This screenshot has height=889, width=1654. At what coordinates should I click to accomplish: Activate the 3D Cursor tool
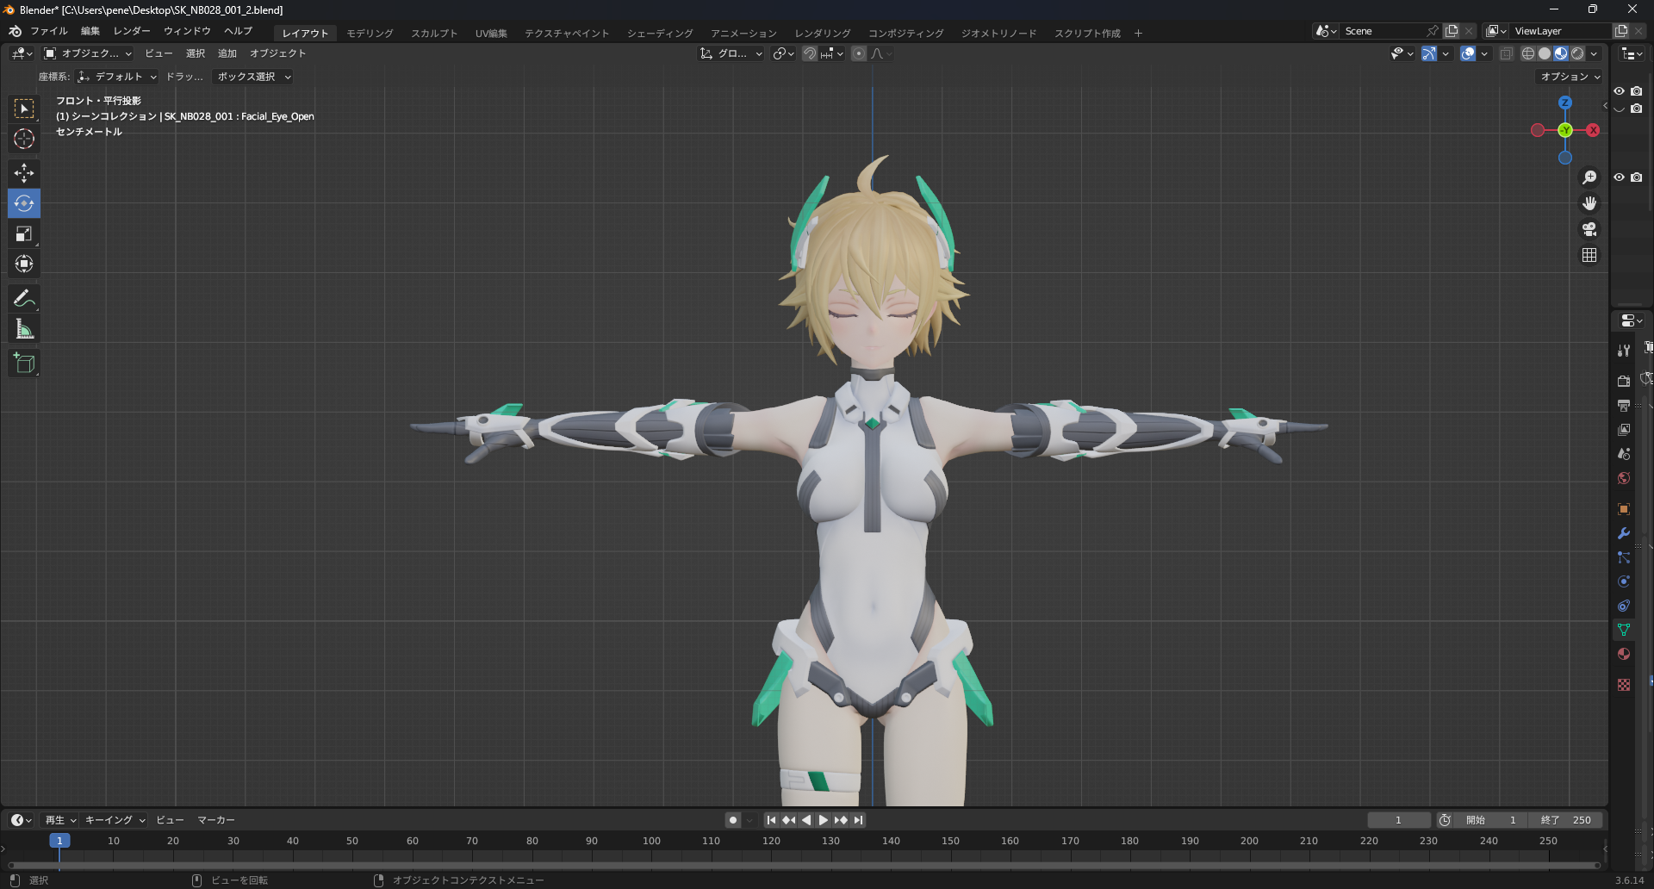[24, 139]
